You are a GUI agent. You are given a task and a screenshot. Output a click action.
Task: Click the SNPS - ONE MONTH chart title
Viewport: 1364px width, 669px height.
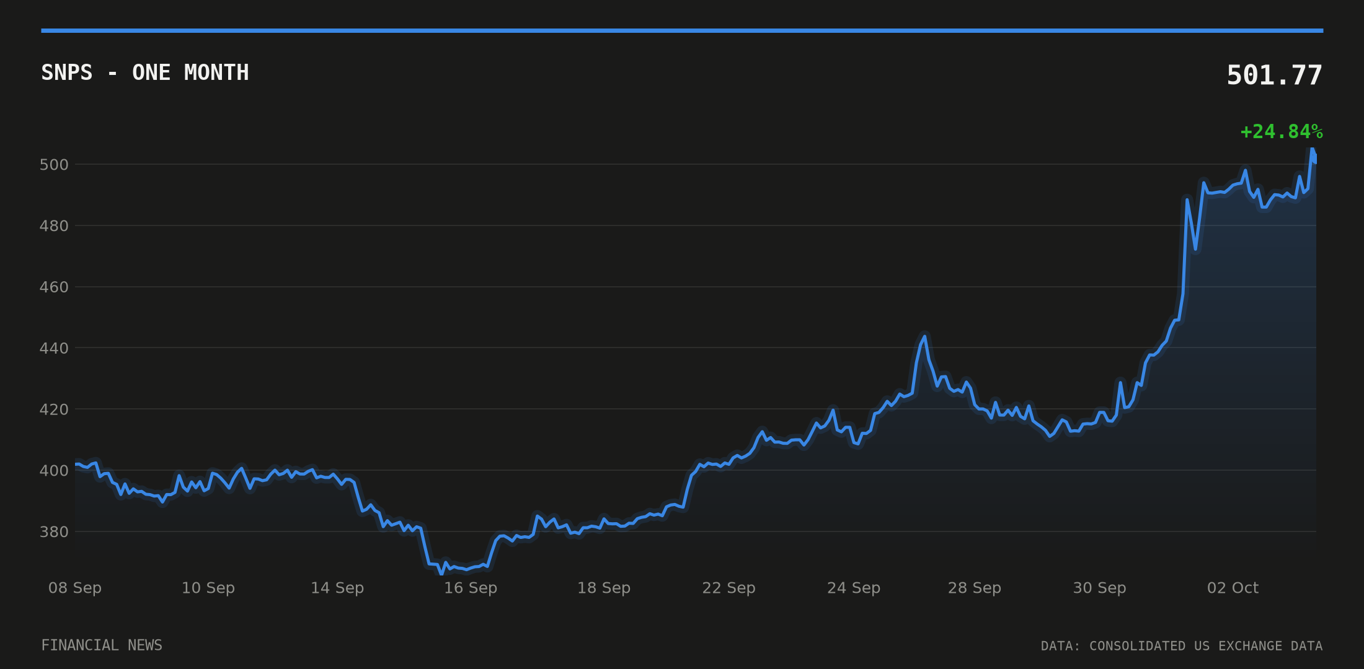pos(145,72)
